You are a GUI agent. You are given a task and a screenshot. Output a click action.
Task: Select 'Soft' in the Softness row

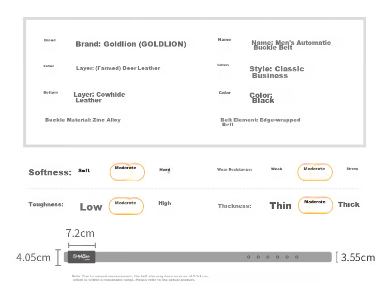point(84,170)
